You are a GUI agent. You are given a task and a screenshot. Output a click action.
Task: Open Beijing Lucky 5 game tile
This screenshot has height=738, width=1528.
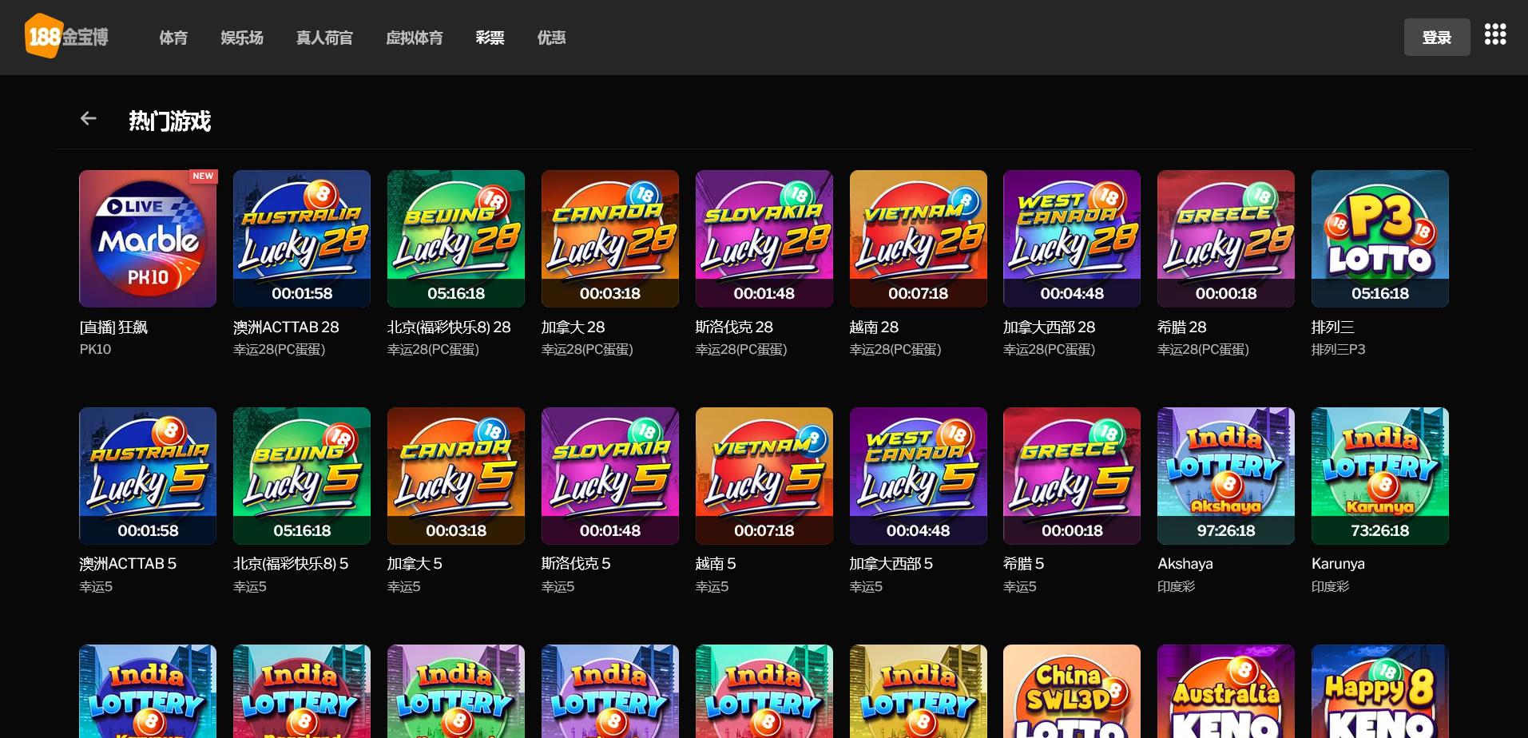(x=302, y=476)
